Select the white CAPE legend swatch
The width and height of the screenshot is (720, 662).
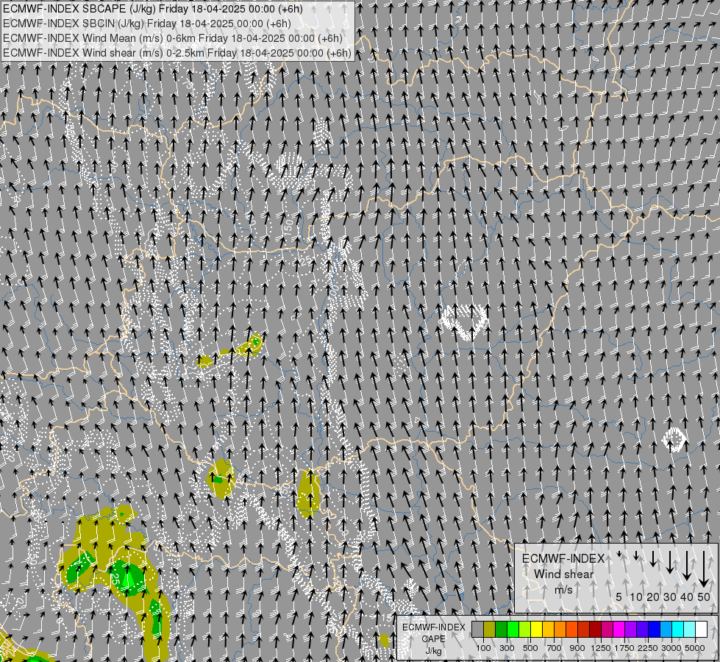click(x=702, y=630)
